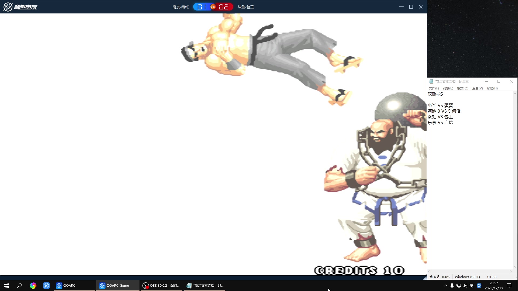Minimize the QQARC game window

401,7
